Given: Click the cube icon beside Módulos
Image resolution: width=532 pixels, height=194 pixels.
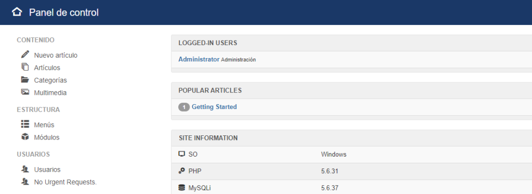Looking at the screenshot, I should (x=25, y=137).
